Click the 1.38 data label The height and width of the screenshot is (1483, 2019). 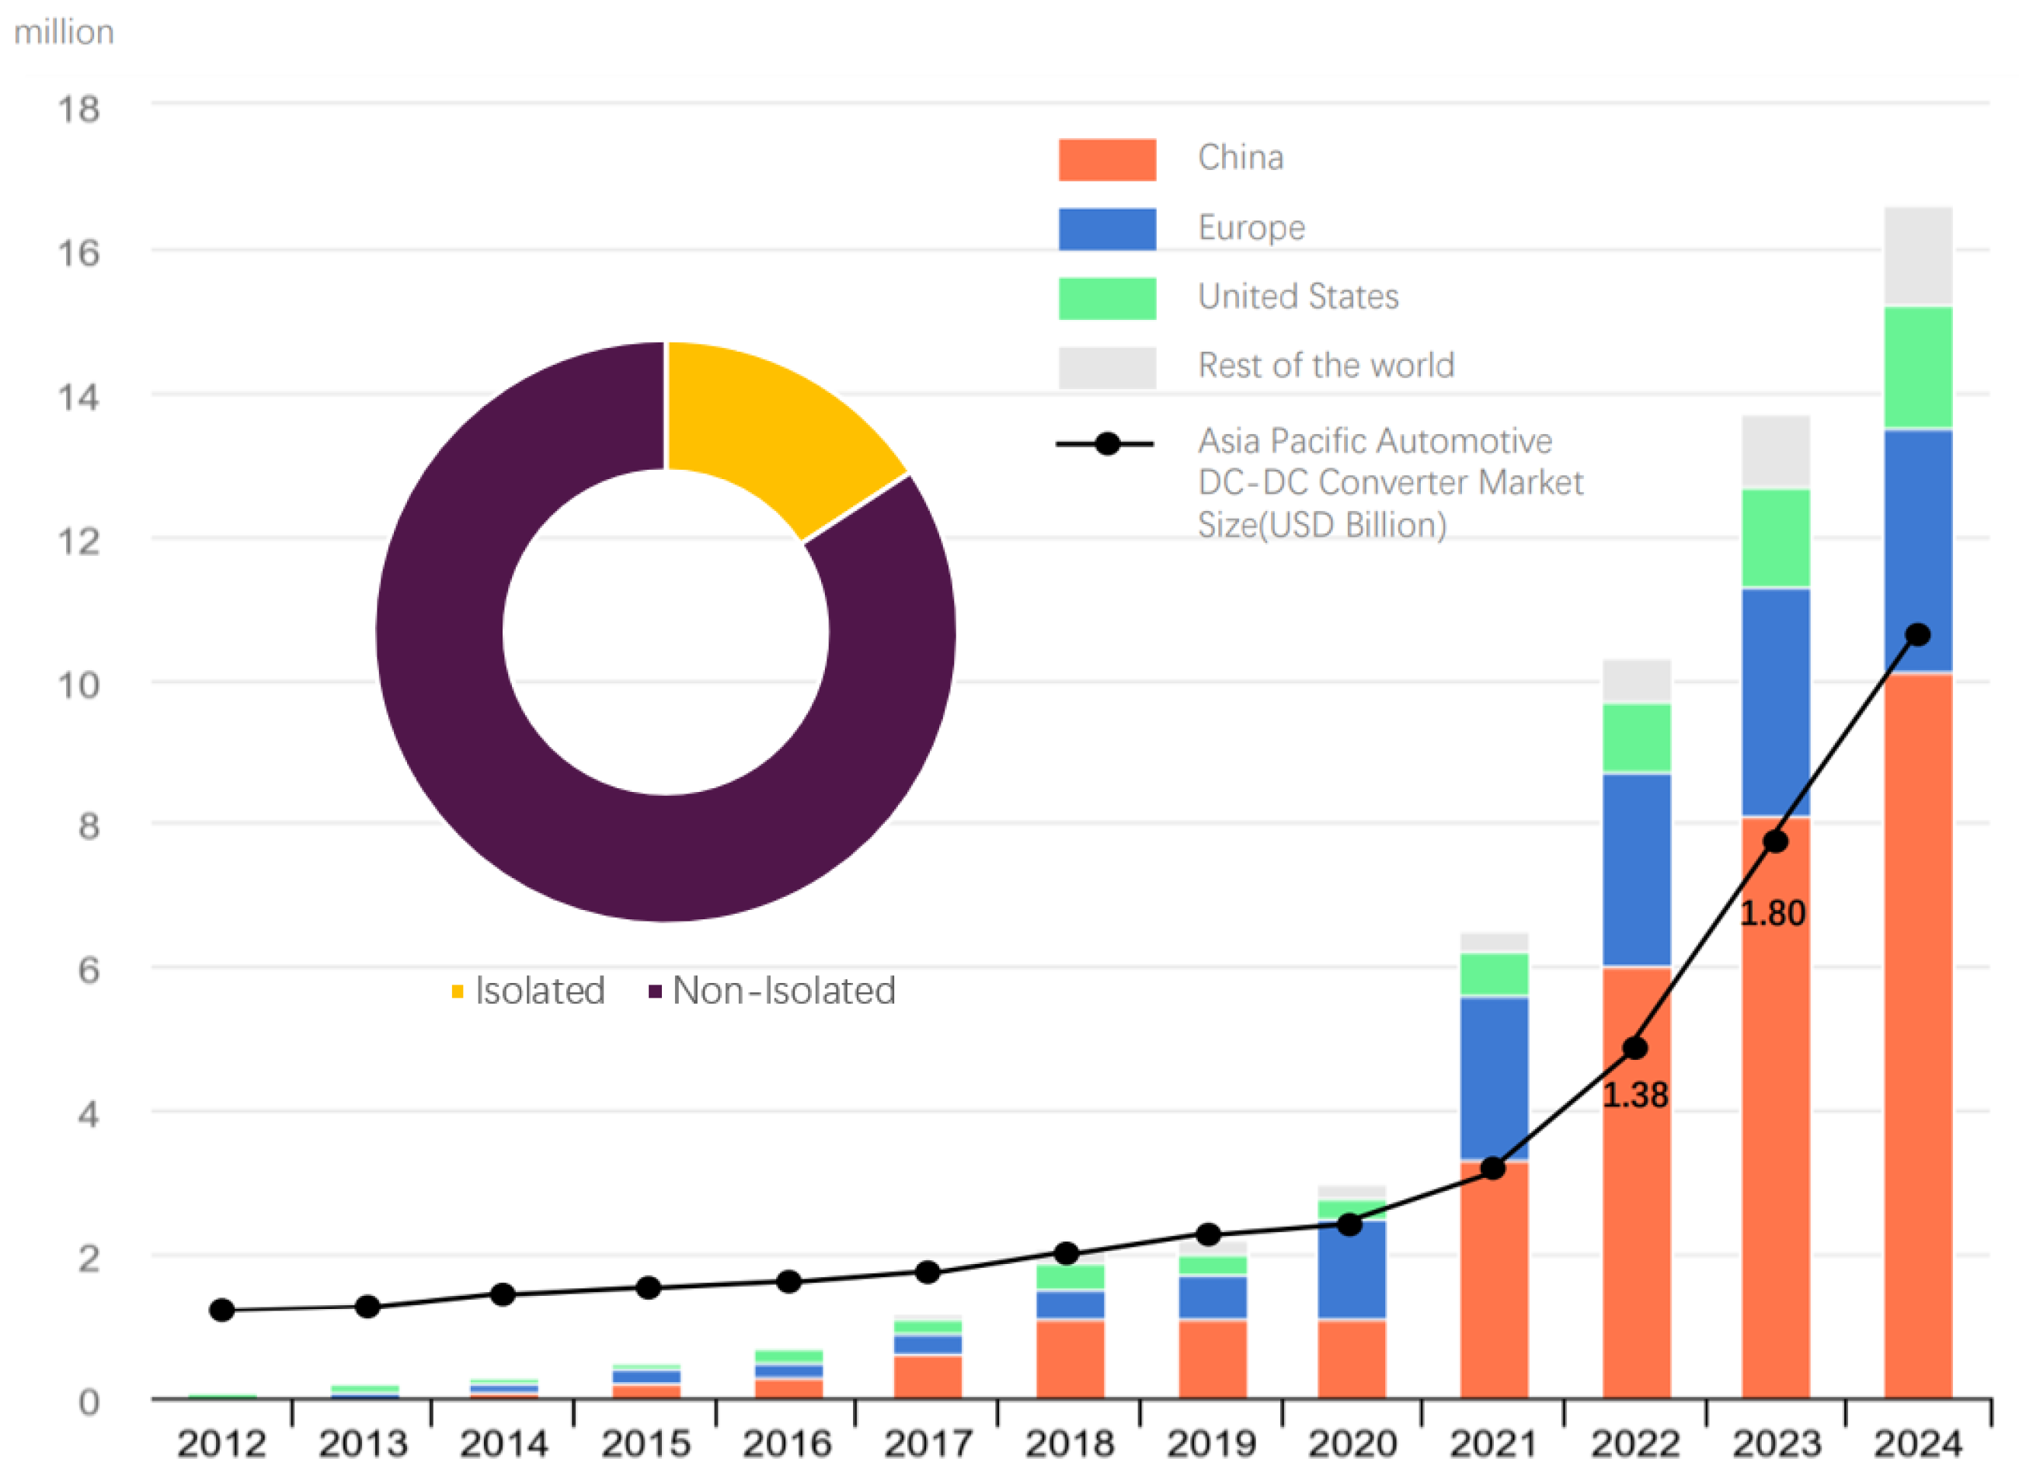pos(1635,1096)
